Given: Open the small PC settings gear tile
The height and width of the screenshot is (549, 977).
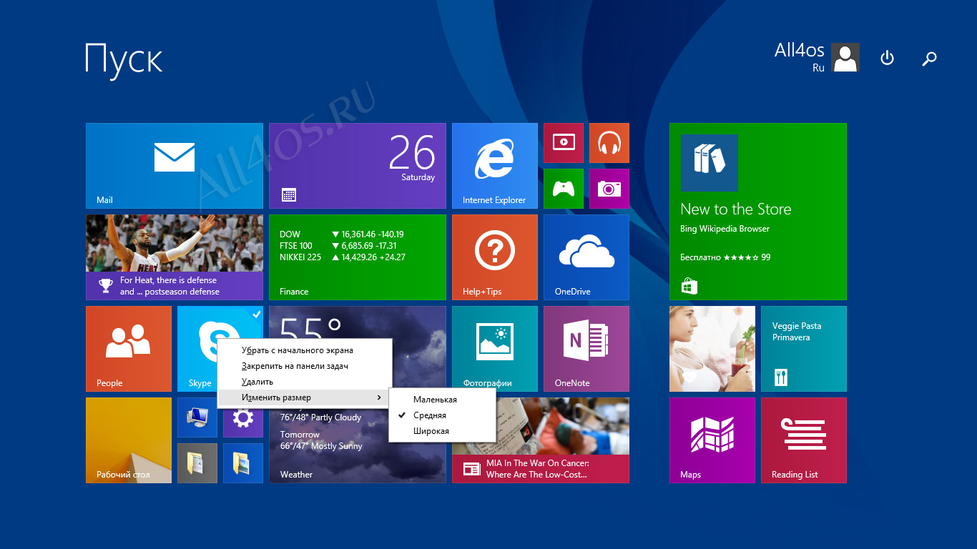Looking at the screenshot, I should 243,419.
